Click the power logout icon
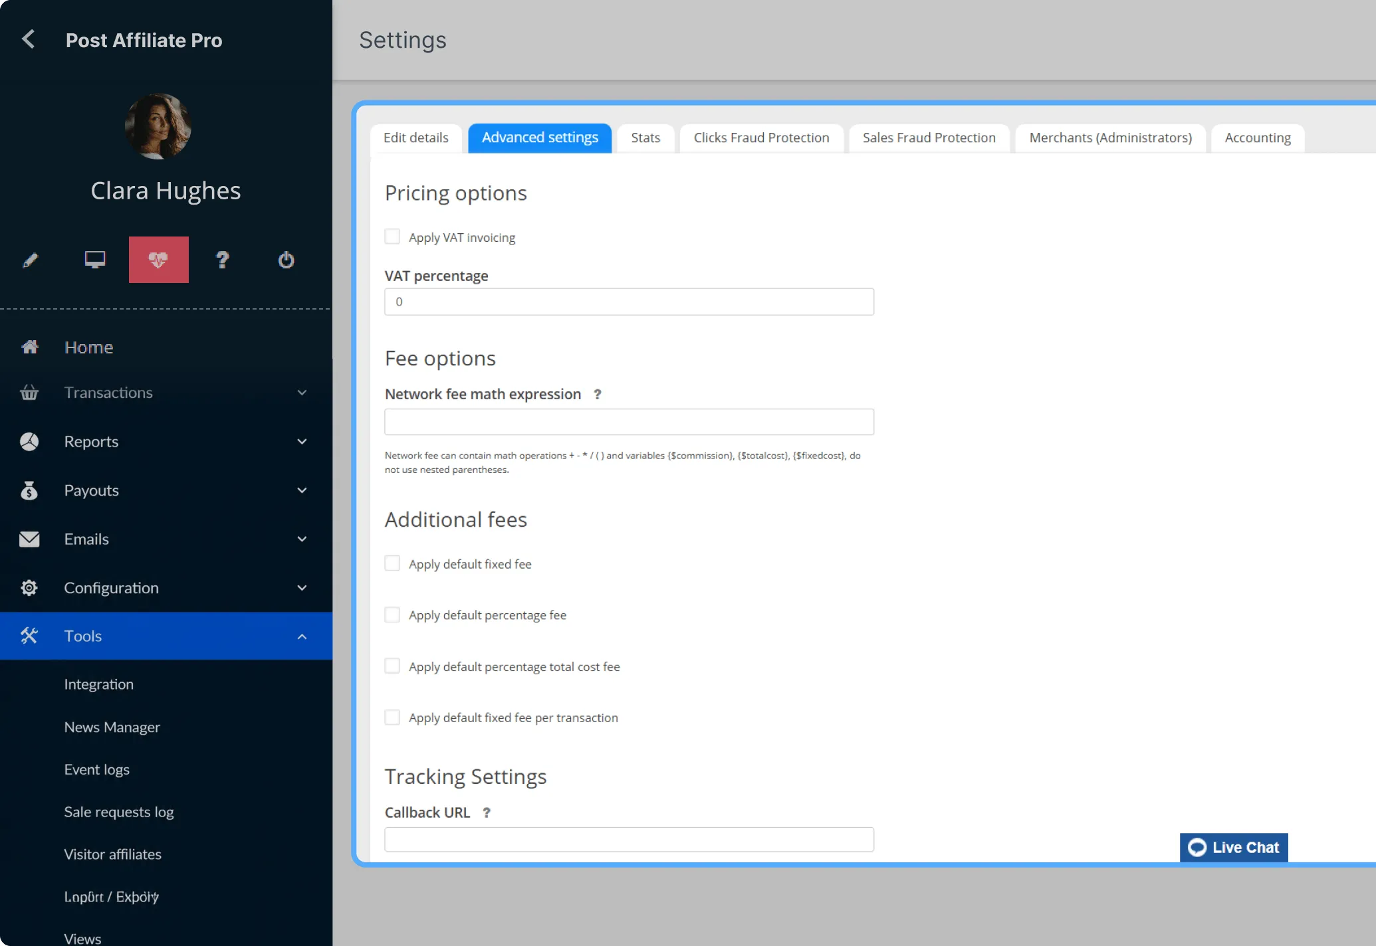This screenshot has width=1376, height=946. pos(286,260)
